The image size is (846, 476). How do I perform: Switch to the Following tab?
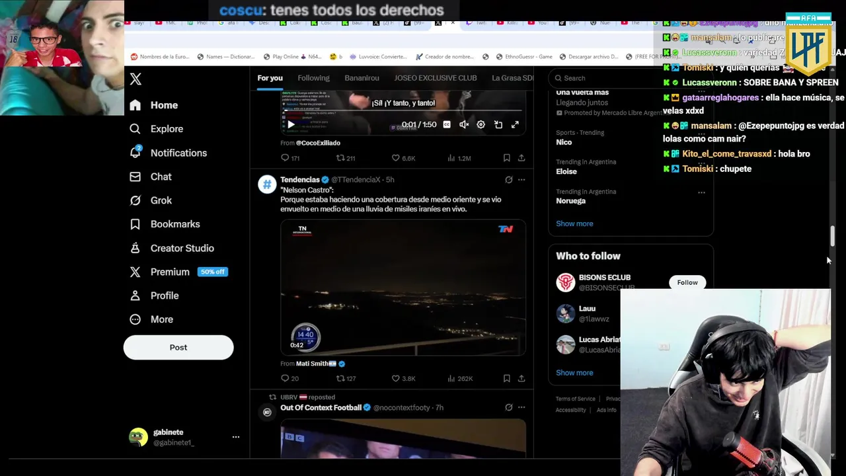tap(313, 78)
